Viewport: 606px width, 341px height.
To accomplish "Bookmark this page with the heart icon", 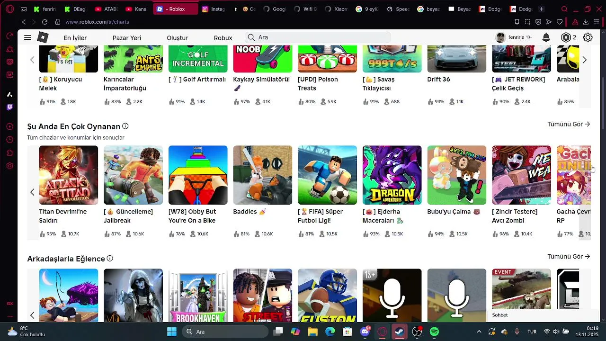I will click(x=560, y=22).
